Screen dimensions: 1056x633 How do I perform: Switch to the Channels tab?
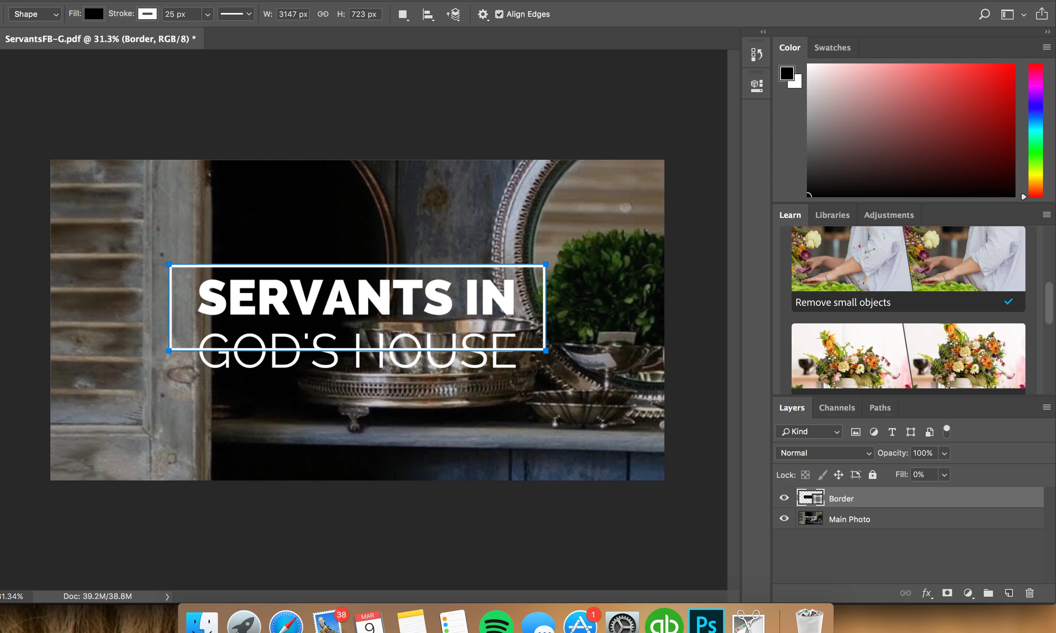[836, 408]
